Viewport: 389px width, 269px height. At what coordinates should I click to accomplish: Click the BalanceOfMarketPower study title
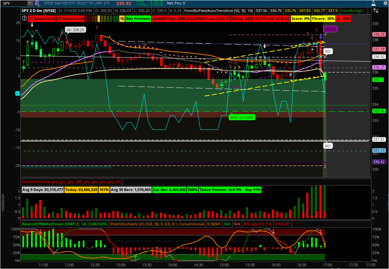(54, 224)
